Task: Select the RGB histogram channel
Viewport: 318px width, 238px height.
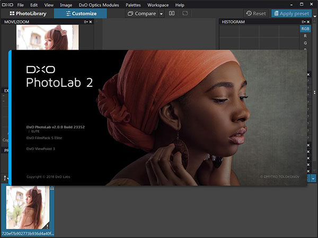Action: [305, 29]
